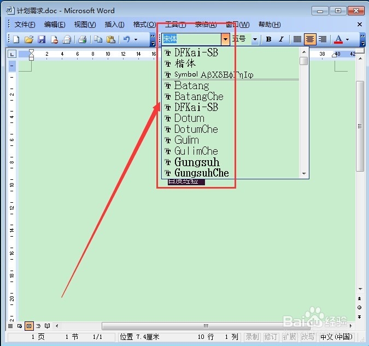Click the ruler tab type selector

[x=12, y=54]
